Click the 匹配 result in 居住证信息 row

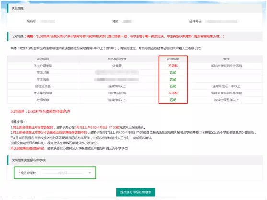pyautogui.click(x=173, y=86)
